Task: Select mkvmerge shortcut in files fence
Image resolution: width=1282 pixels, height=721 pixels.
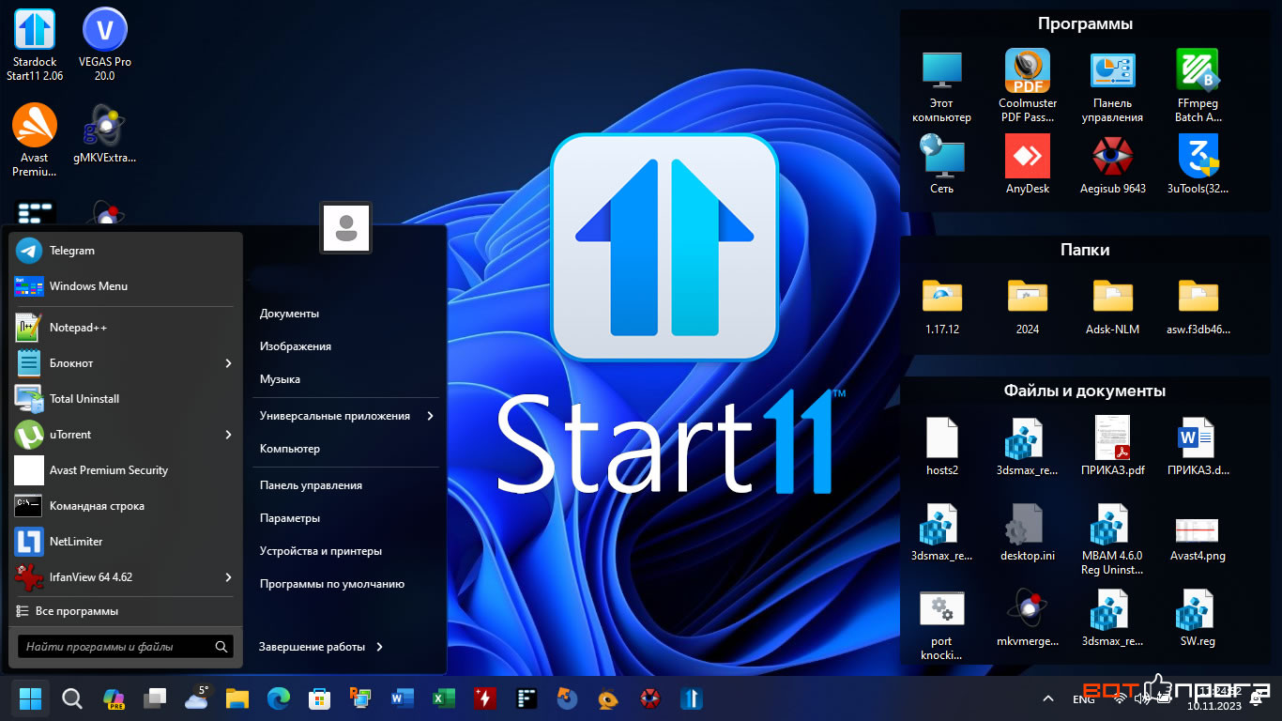Action: [x=1027, y=618]
